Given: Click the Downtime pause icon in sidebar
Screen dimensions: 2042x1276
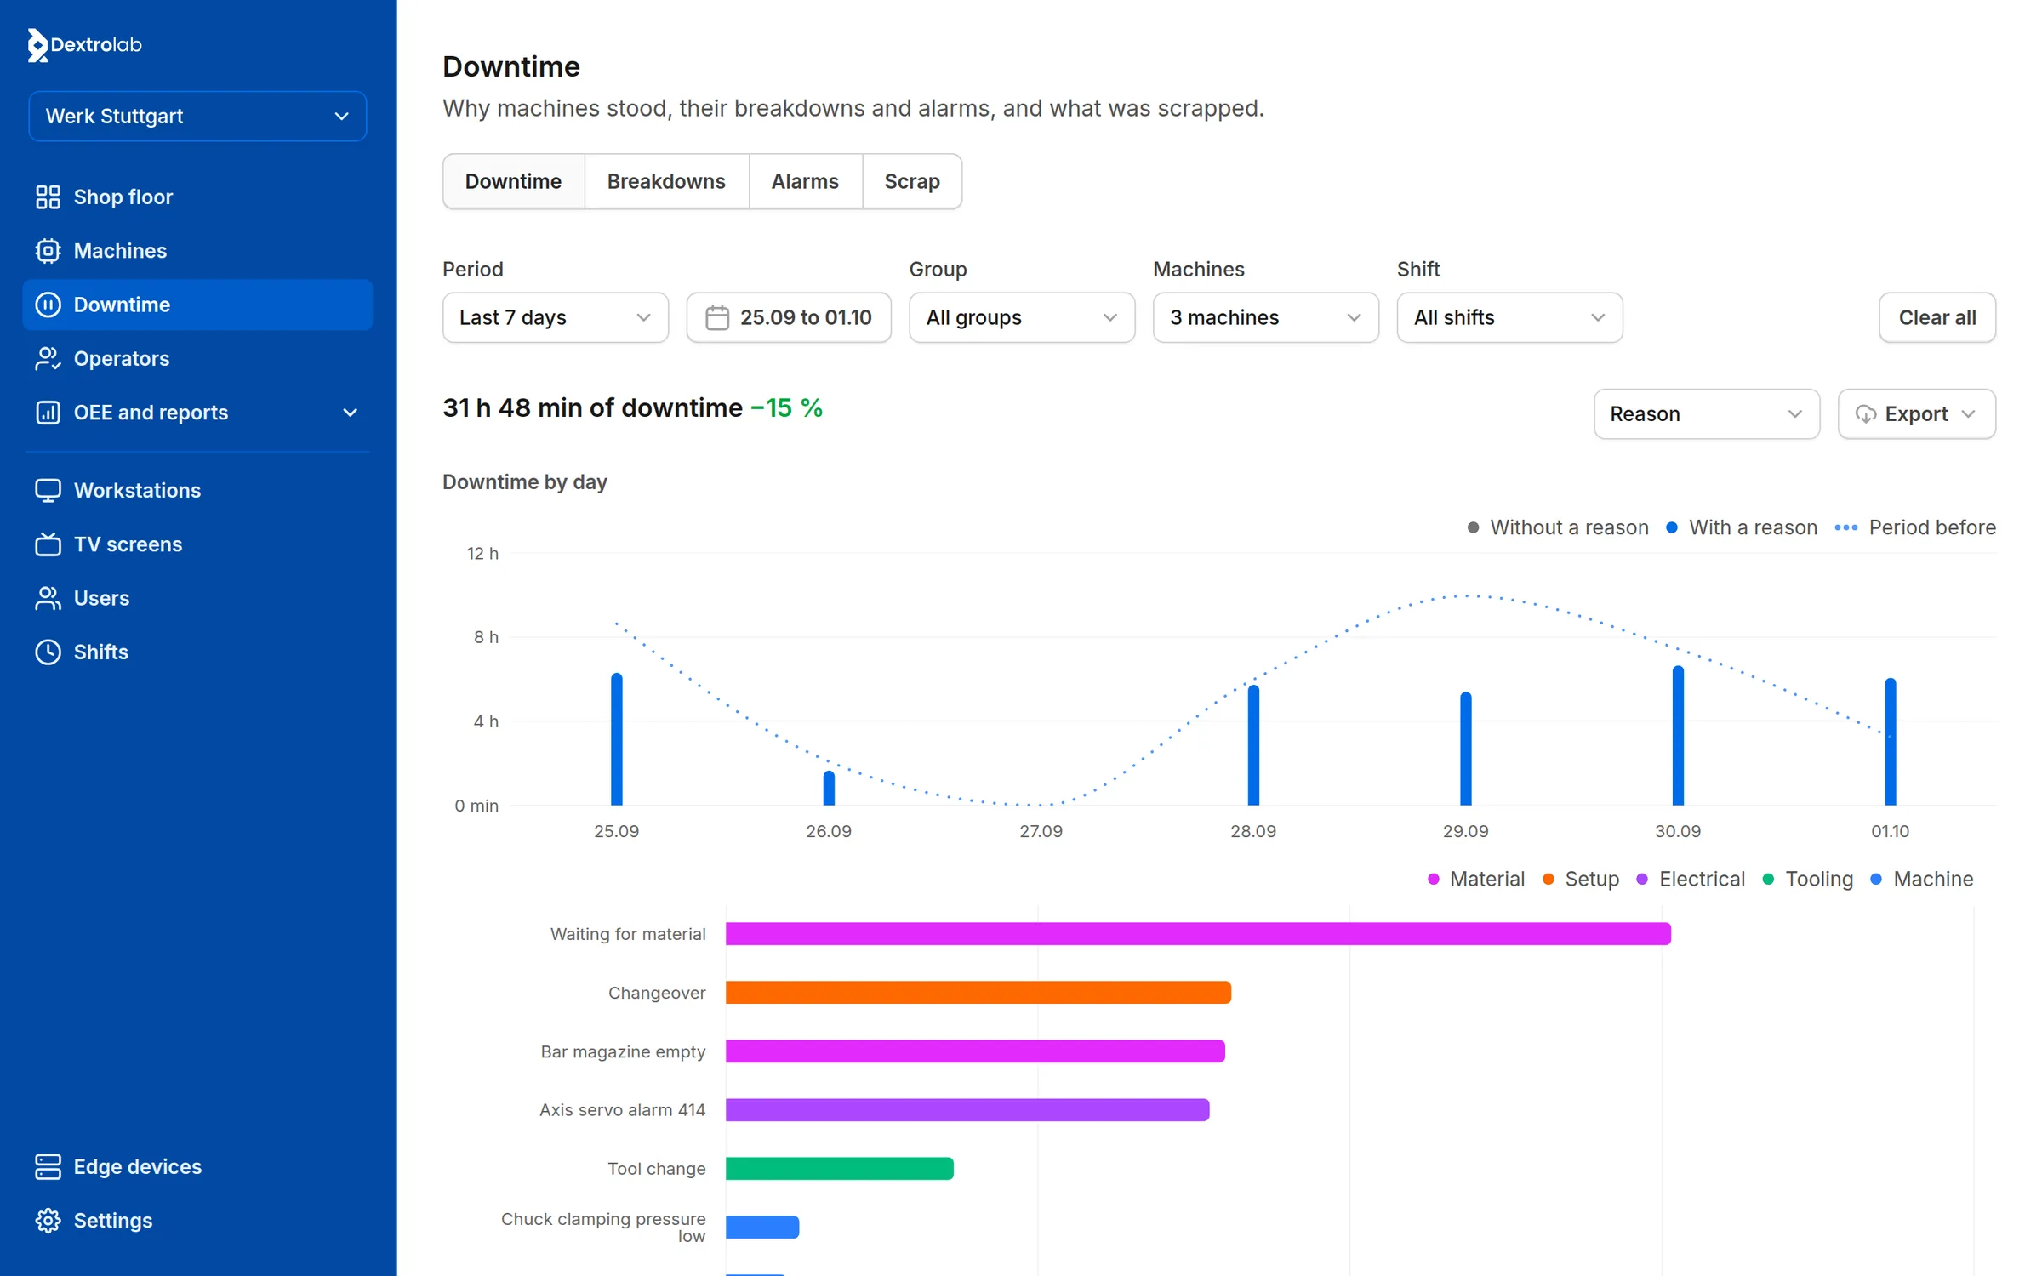Looking at the screenshot, I should tap(48, 305).
